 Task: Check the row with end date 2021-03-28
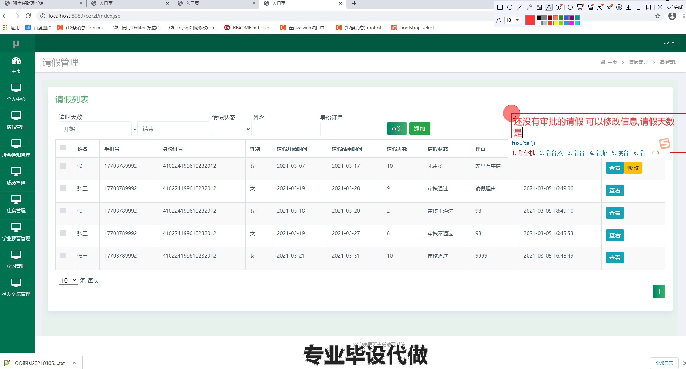click(63, 188)
